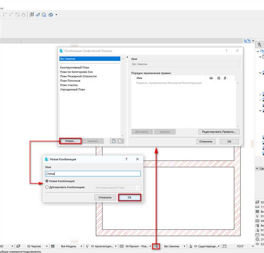
Task: Click the 3D view rotate icon in the top toolbar
Action: [x=51, y=15]
